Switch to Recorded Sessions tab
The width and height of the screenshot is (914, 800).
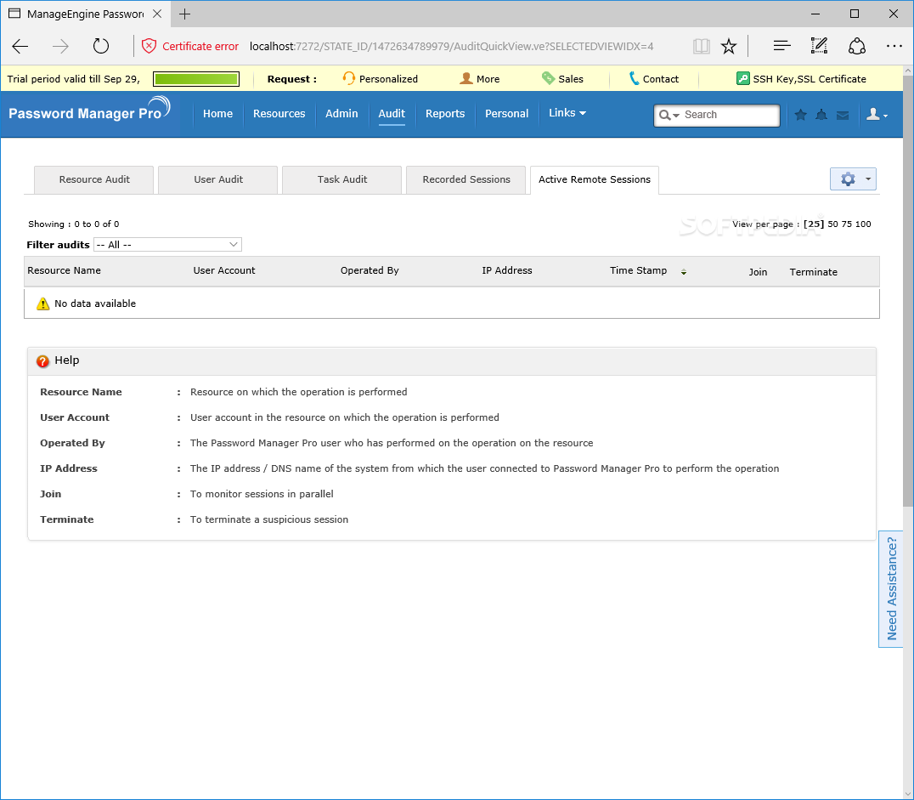tap(466, 179)
